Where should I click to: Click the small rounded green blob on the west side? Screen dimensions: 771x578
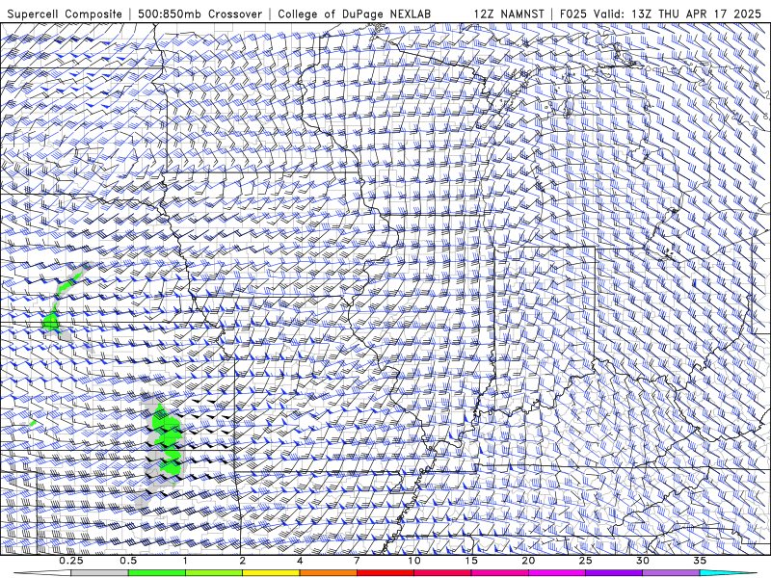click(51, 322)
